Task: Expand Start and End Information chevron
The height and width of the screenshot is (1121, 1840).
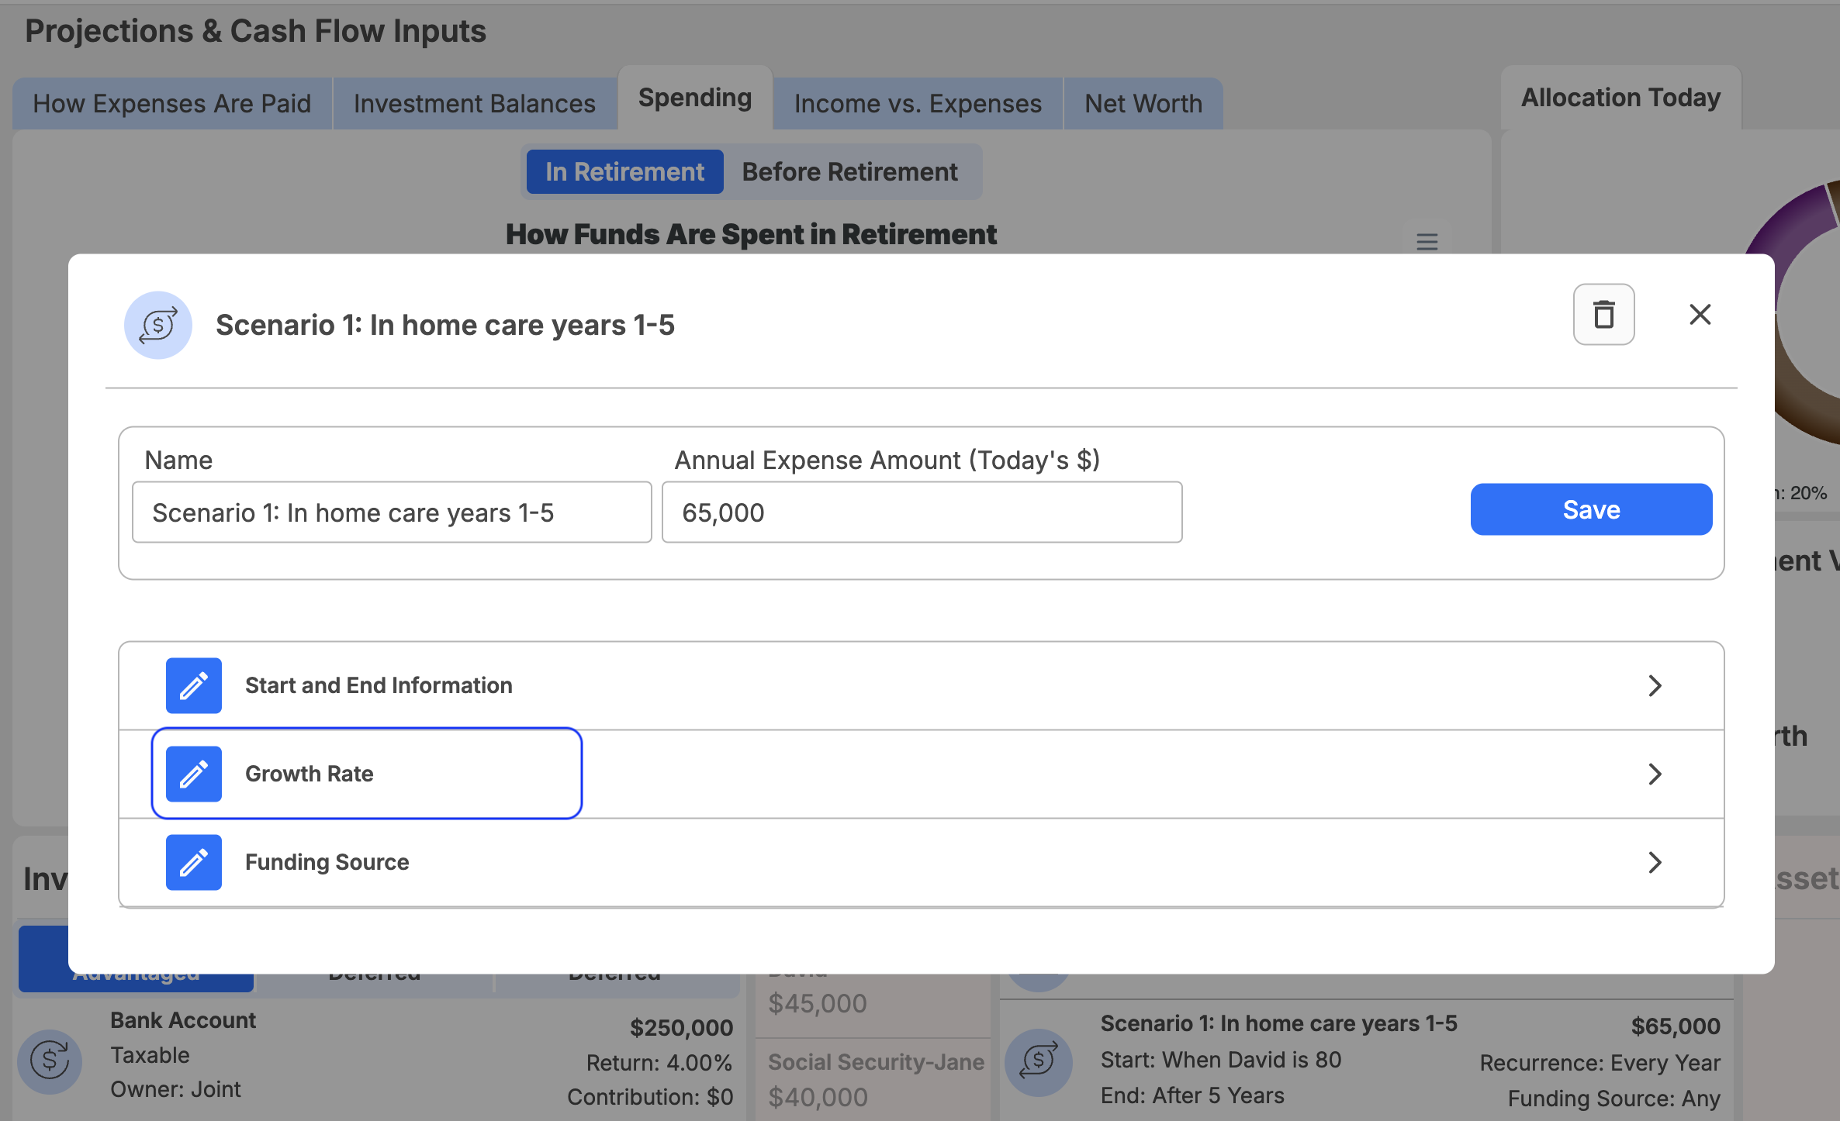Action: point(1655,685)
